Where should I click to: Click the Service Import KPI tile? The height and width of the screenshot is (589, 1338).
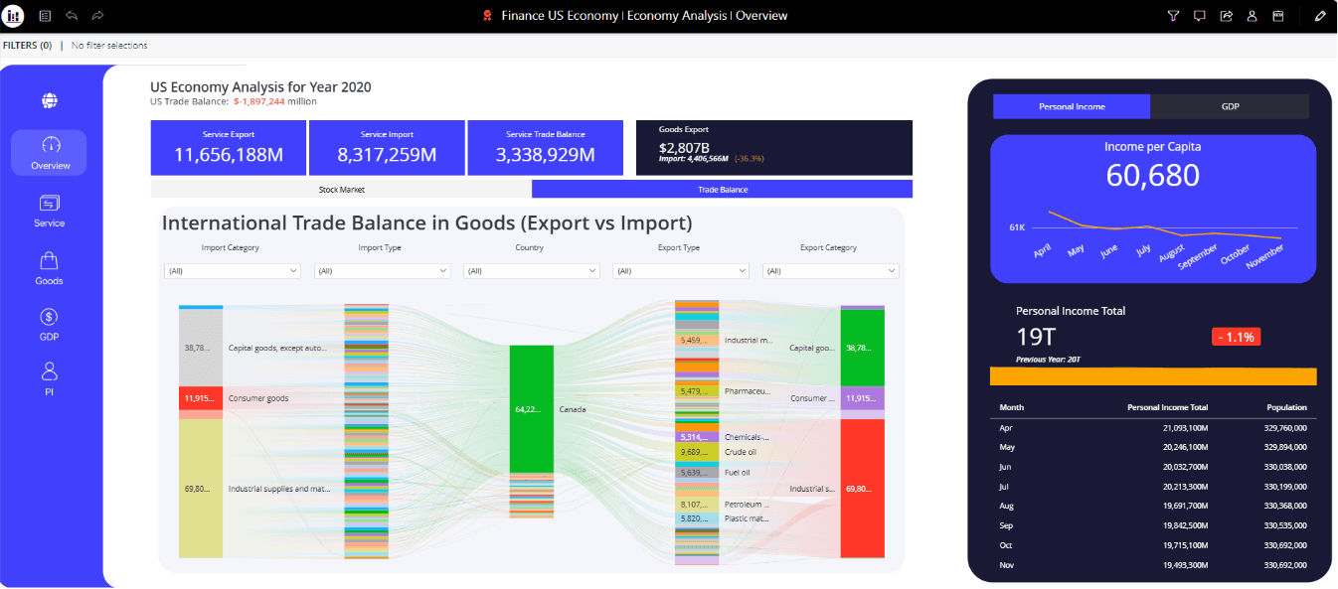click(x=387, y=148)
